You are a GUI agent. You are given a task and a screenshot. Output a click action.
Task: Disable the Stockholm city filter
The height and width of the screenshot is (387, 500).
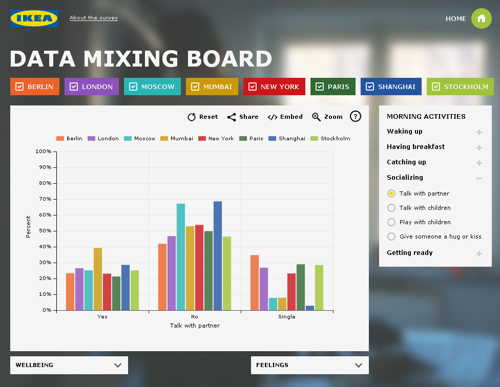(x=436, y=87)
